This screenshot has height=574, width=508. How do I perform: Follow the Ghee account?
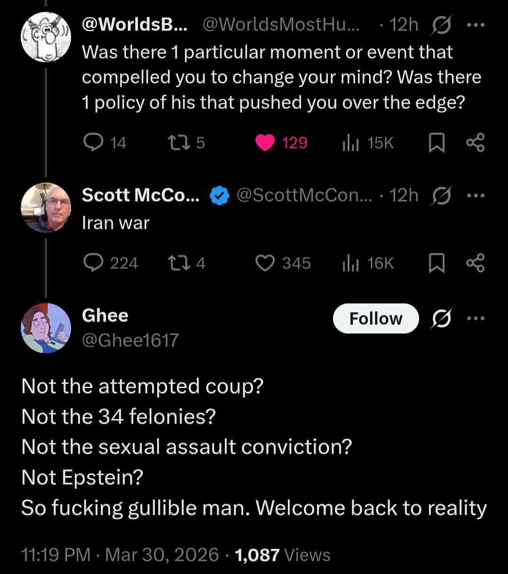point(375,319)
